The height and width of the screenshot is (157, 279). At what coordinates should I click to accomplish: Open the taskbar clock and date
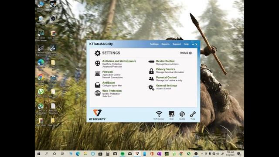(230, 154)
